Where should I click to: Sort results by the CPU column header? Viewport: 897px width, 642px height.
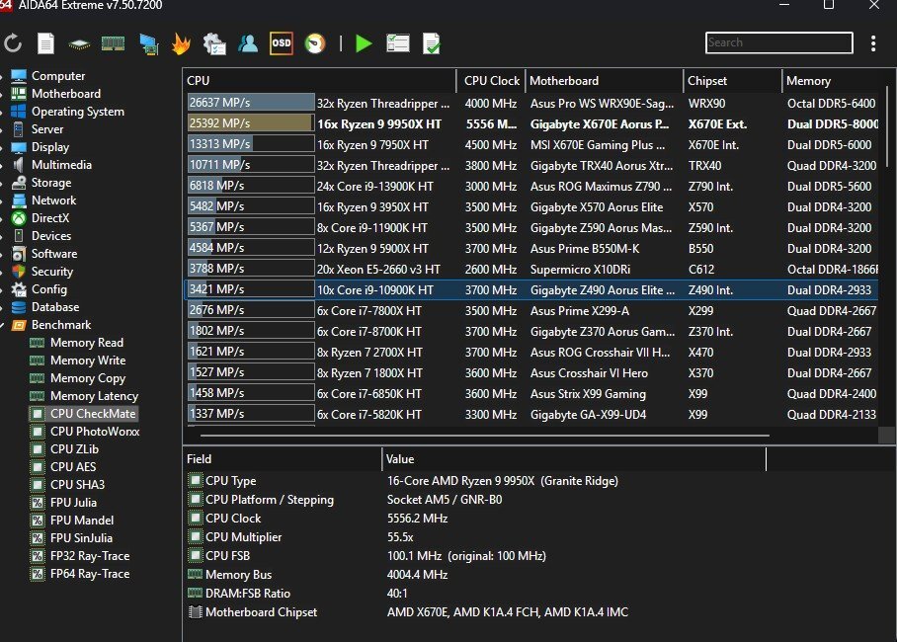319,81
